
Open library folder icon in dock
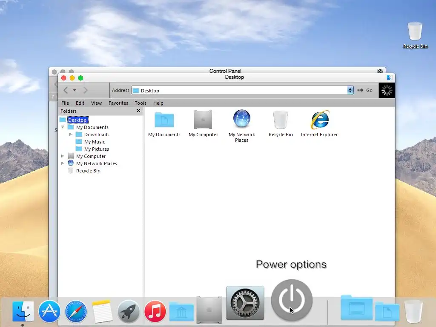tap(181, 312)
